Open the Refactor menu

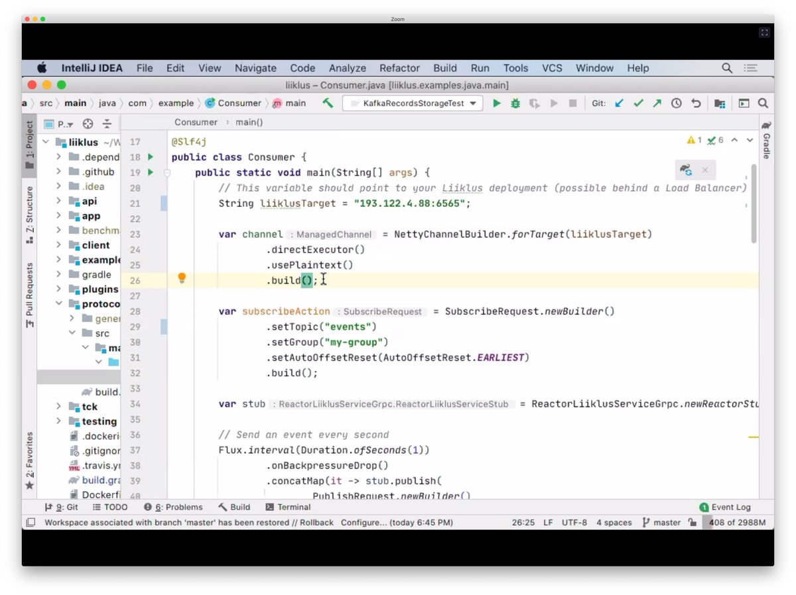click(399, 68)
